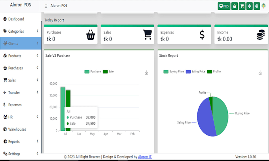The height and width of the screenshot is (161, 269).
Task: Expand the Purchases chevron
Action: click(x=38, y=68)
